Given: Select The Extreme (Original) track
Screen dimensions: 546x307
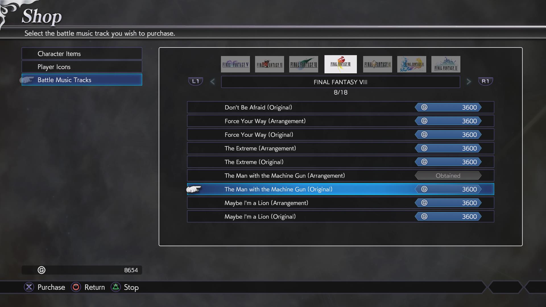Looking at the screenshot, I should coord(340,162).
